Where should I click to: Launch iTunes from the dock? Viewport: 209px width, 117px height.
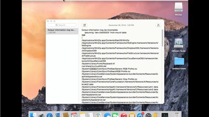[124, 115]
